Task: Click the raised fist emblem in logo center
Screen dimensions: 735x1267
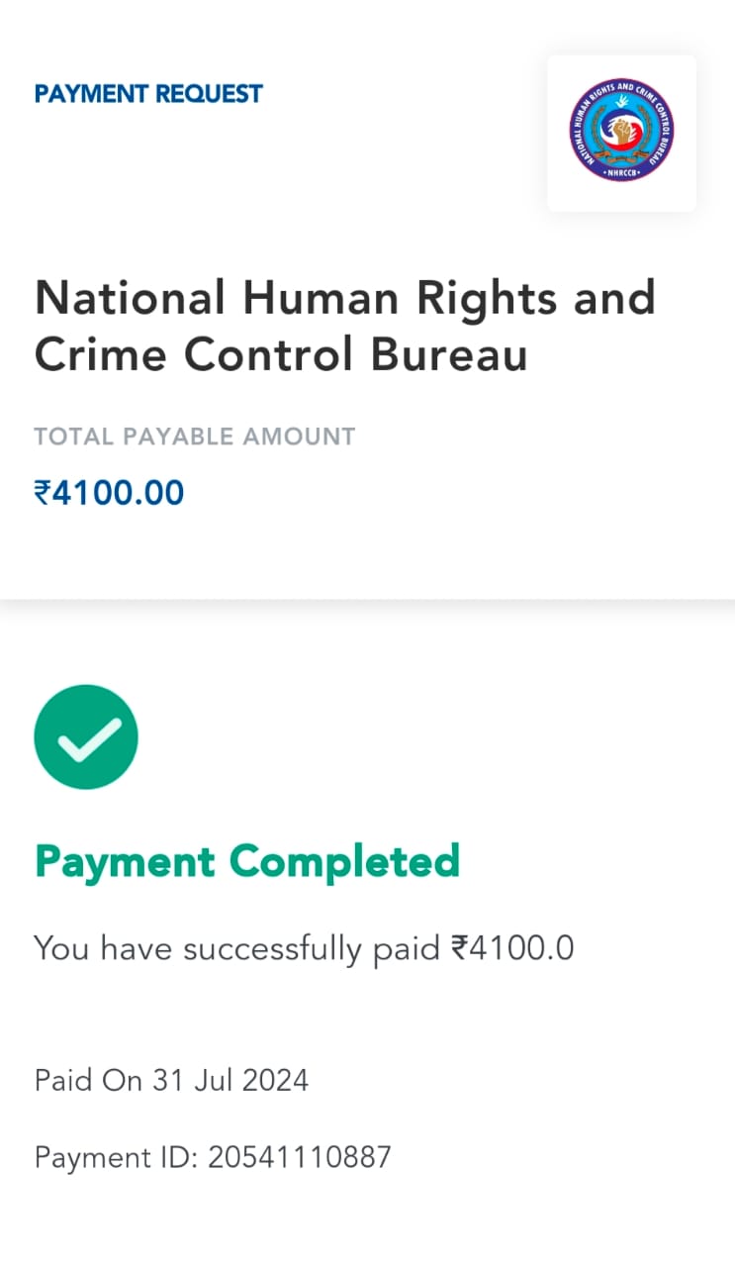Action: point(621,129)
